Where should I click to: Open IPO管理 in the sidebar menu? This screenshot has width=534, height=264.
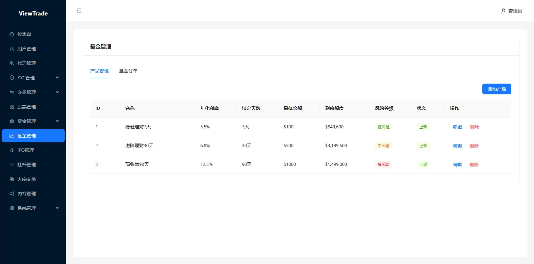[x=33, y=150]
